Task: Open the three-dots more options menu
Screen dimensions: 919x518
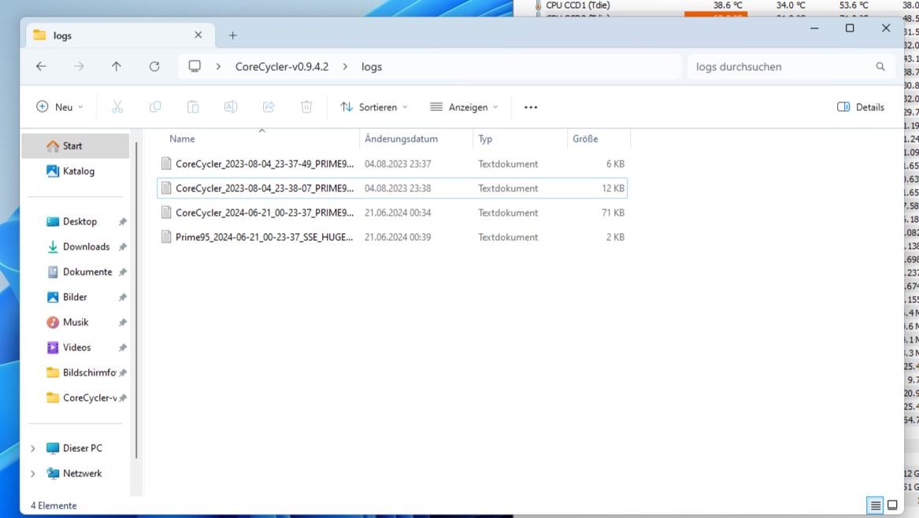Action: click(531, 107)
